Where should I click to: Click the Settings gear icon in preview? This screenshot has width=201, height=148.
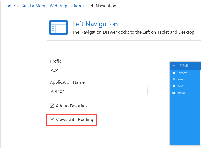[x=174, y=93]
